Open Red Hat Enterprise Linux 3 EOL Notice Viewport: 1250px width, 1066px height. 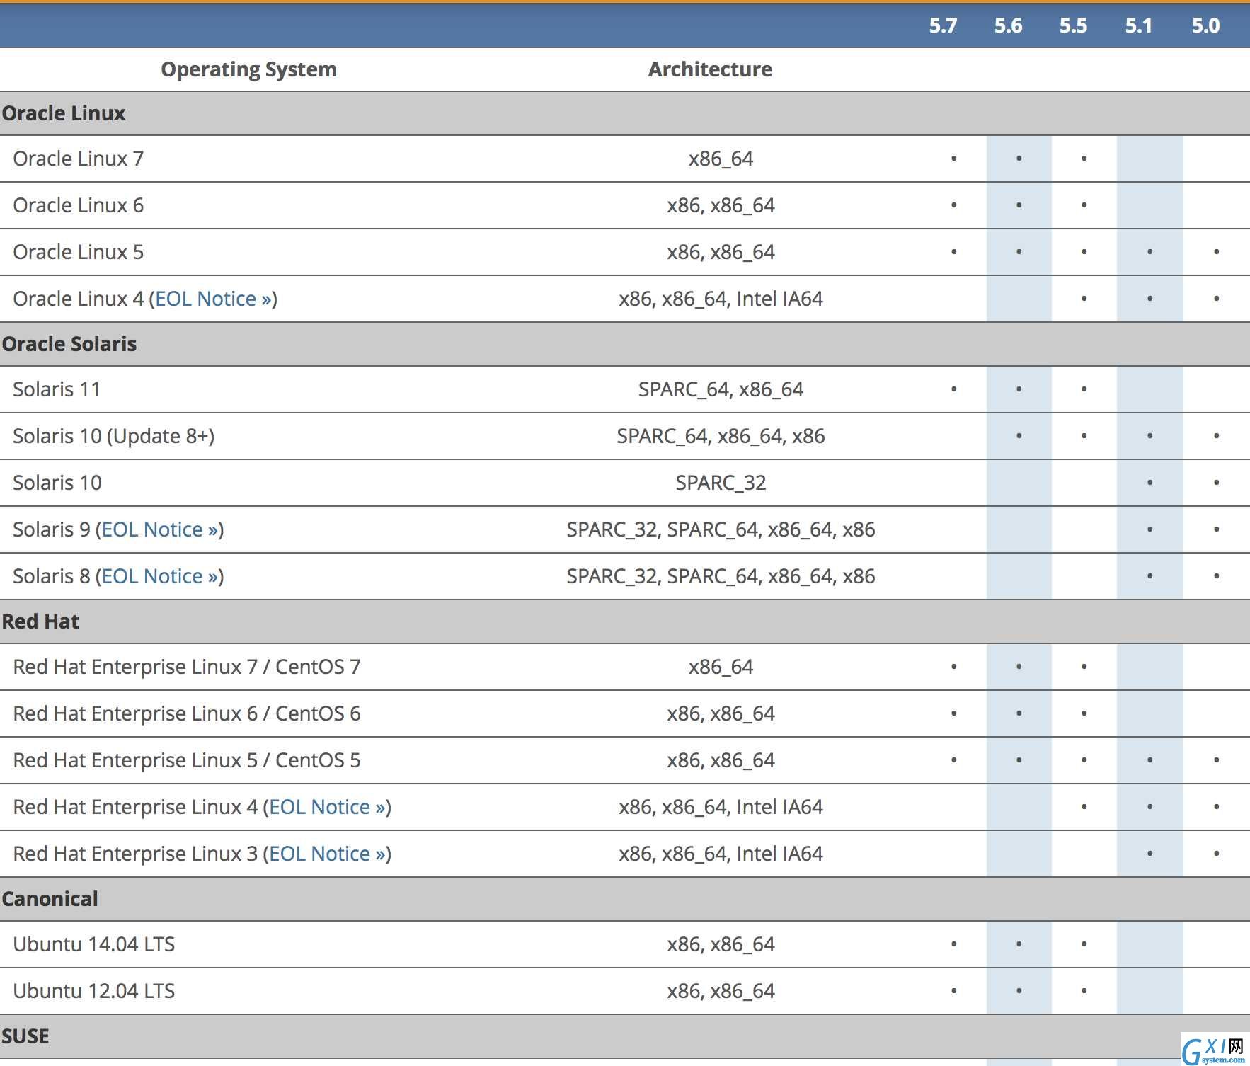(x=328, y=854)
